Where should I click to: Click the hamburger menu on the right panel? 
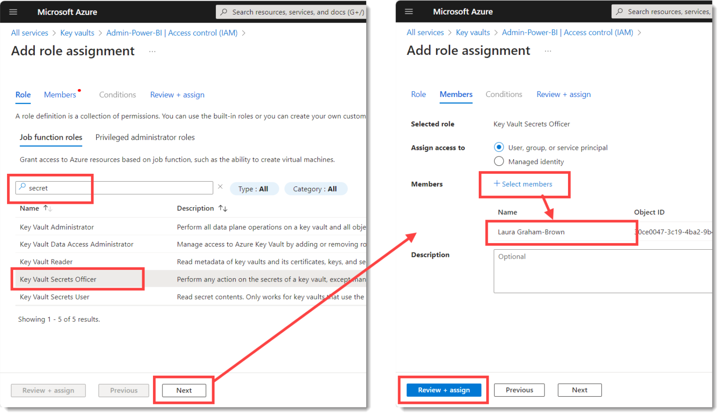click(408, 11)
